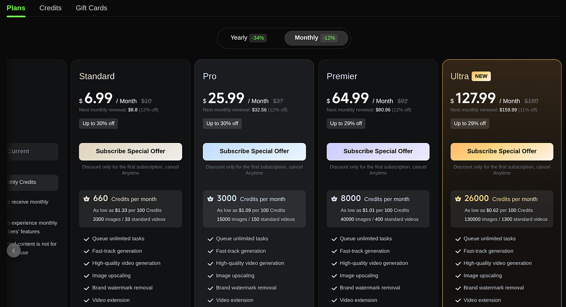
Task: Subscribe to Ultra plan special offer
Action: click(502, 152)
